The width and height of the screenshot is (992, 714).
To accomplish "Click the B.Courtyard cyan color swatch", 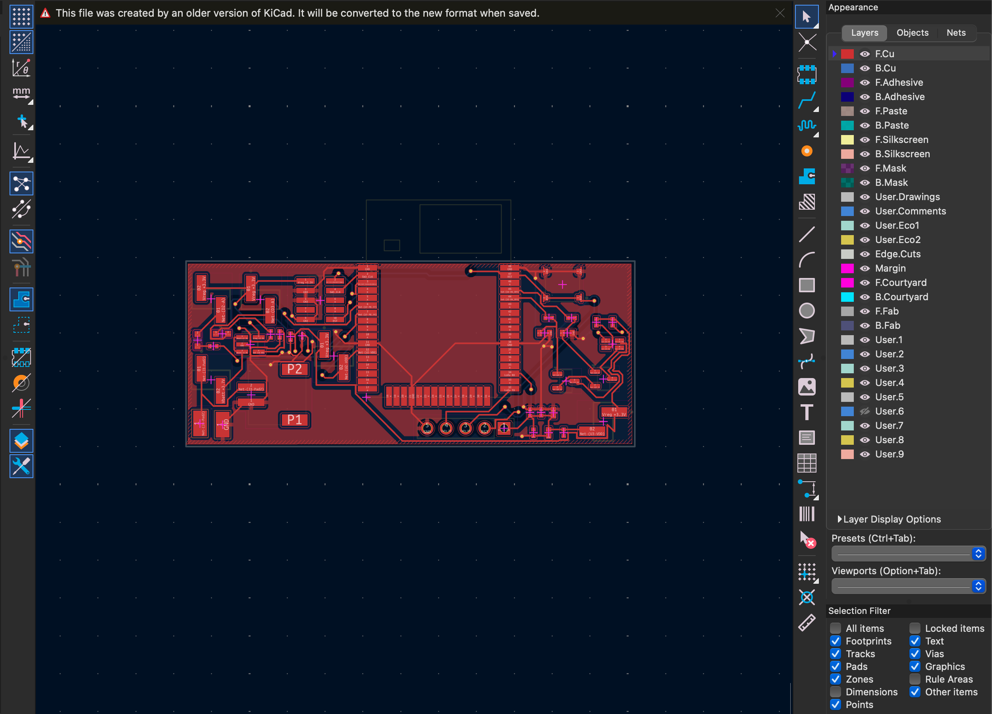I will pyautogui.click(x=847, y=297).
